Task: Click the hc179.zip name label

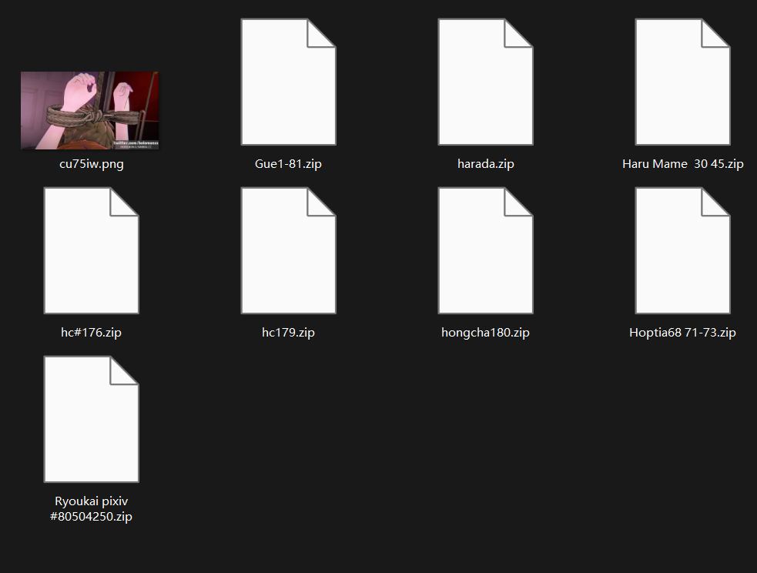Action: pyautogui.click(x=288, y=333)
